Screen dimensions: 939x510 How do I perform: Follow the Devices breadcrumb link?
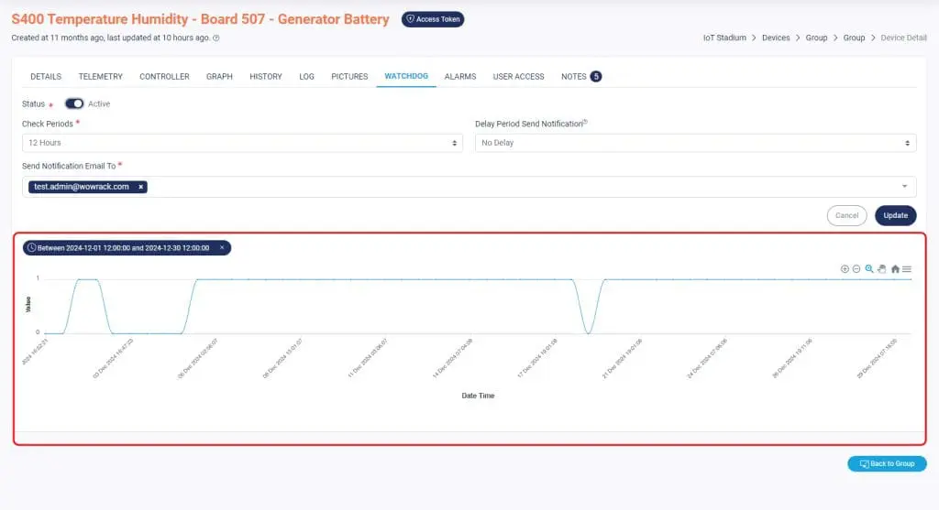[776, 38]
